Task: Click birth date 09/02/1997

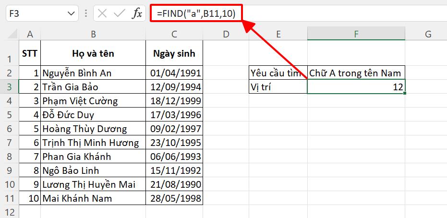Action: (x=174, y=129)
